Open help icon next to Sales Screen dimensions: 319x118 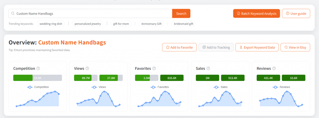(208, 68)
